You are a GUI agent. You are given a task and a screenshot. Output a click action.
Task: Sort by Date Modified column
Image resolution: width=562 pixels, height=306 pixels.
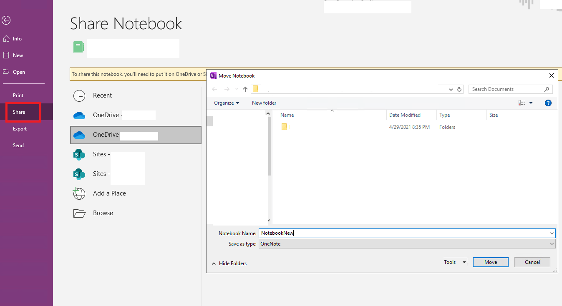point(411,115)
